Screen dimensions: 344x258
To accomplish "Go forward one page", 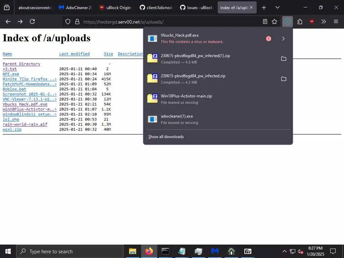I will [20, 21].
